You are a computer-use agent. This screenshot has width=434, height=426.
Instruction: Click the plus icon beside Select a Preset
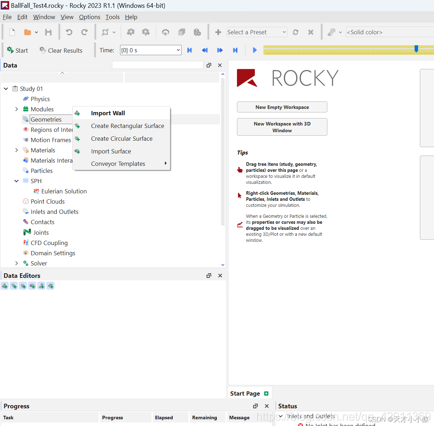pos(218,32)
